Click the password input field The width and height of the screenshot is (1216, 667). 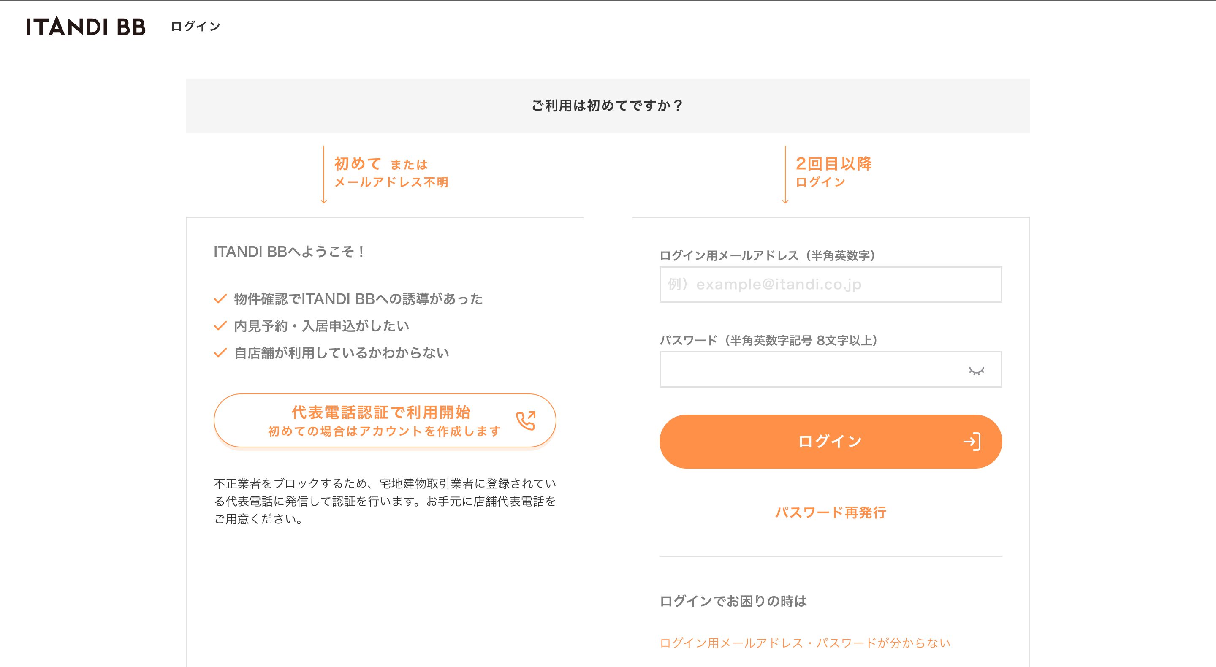[x=831, y=369]
